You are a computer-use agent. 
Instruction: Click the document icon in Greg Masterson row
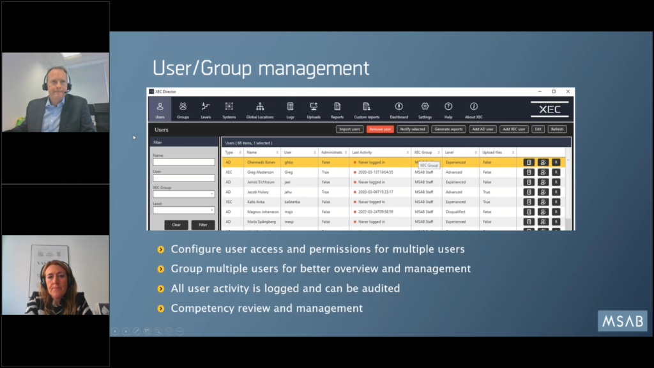[x=529, y=172]
